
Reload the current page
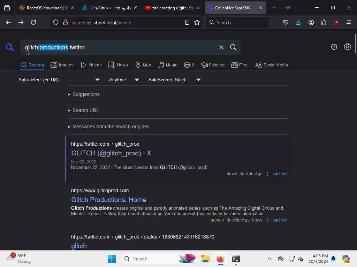point(33,22)
